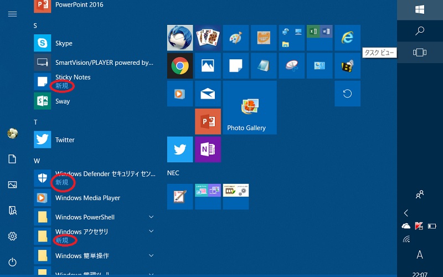Check the battery tray icon
The image size is (443, 277).
click(x=432, y=226)
